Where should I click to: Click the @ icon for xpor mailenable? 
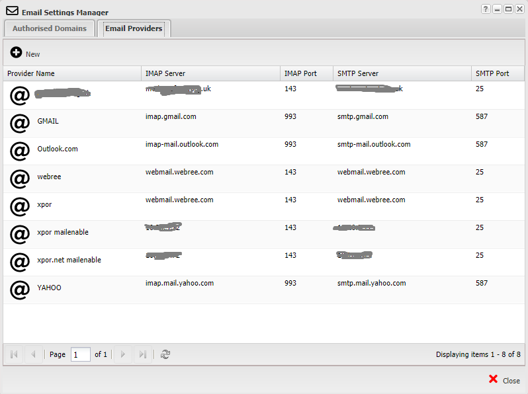tap(20, 234)
